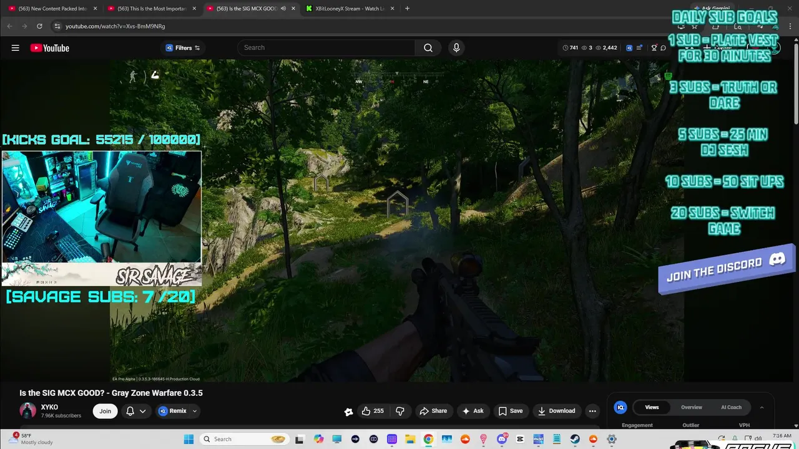This screenshot has width=799, height=449.
Task: Focus the YouTube search field
Action: coord(326,48)
